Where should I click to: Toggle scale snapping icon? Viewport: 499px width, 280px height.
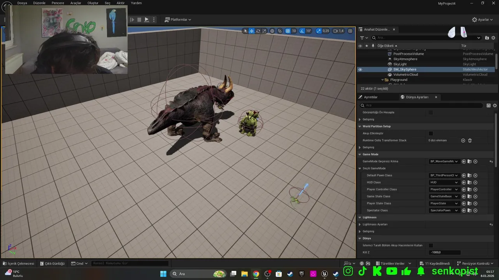[318, 31]
